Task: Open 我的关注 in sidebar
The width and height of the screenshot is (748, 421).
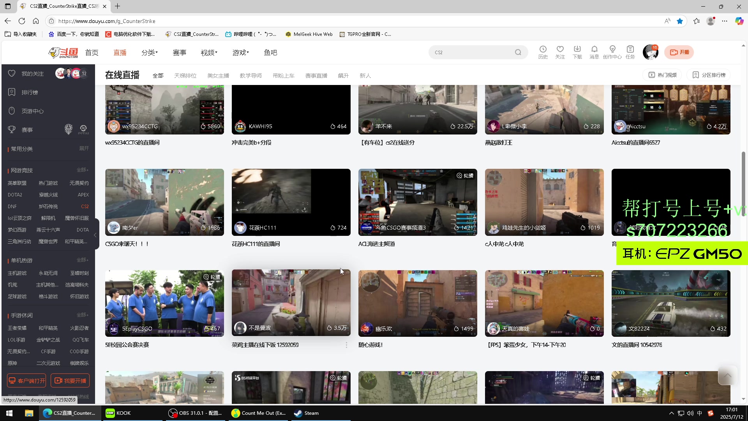Action: pos(32,74)
